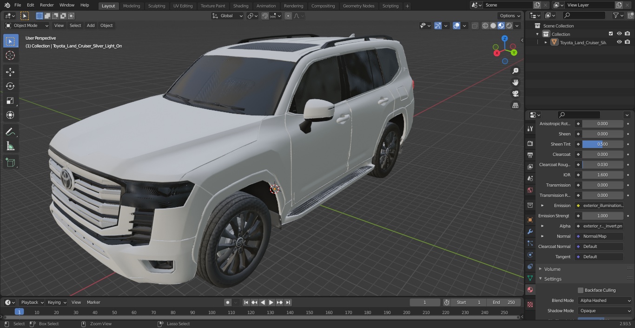Open Global transform orientation dropdown
The width and height of the screenshot is (635, 328).
[x=227, y=16]
